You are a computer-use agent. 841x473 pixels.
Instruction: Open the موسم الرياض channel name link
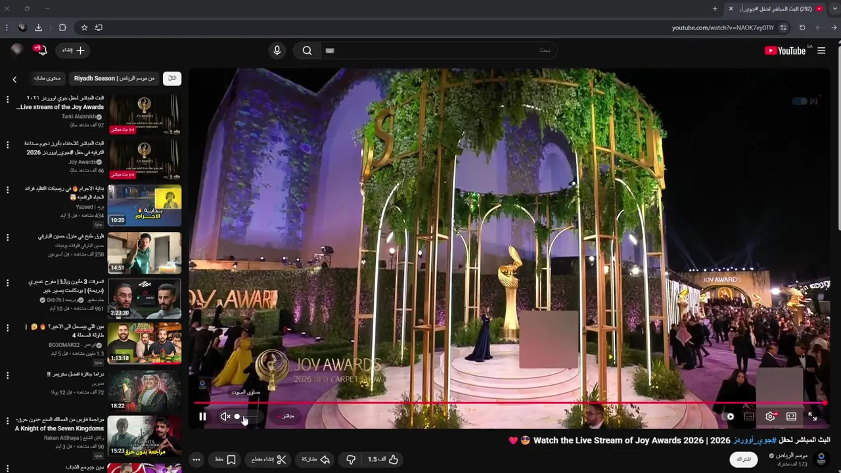pyautogui.click(x=792, y=455)
